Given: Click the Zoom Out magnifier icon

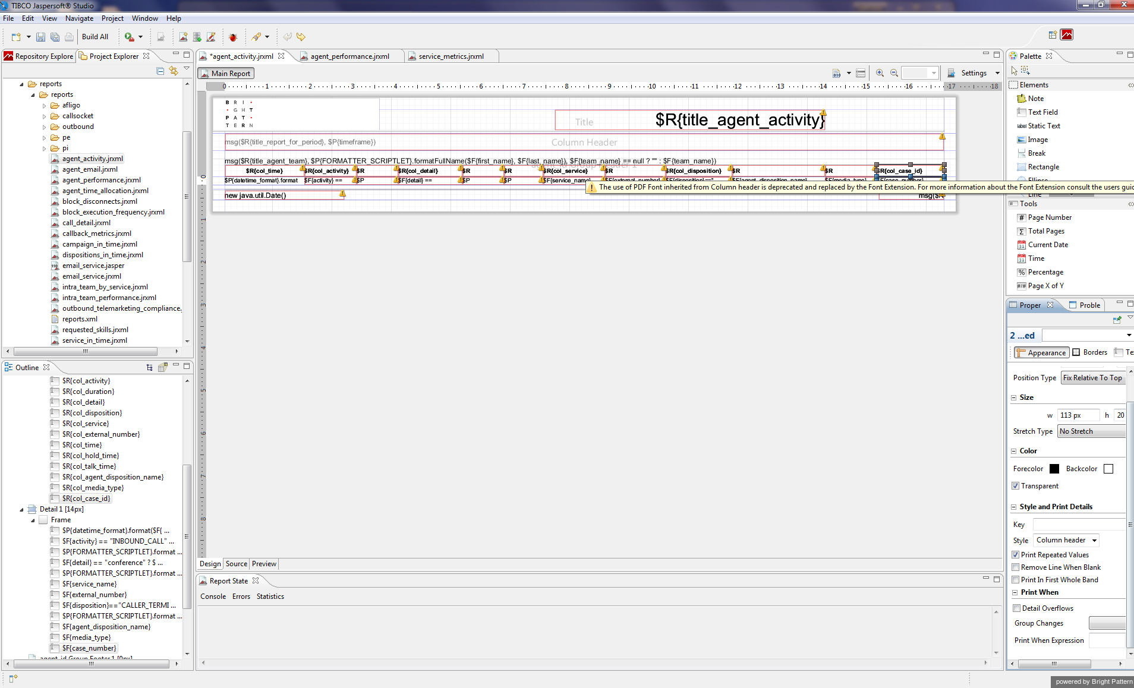Looking at the screenshot, I should (894, 73).
